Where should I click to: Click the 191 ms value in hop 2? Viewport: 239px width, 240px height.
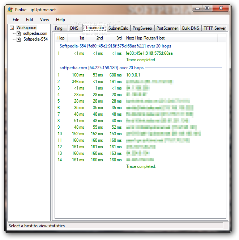coord(116,82)
